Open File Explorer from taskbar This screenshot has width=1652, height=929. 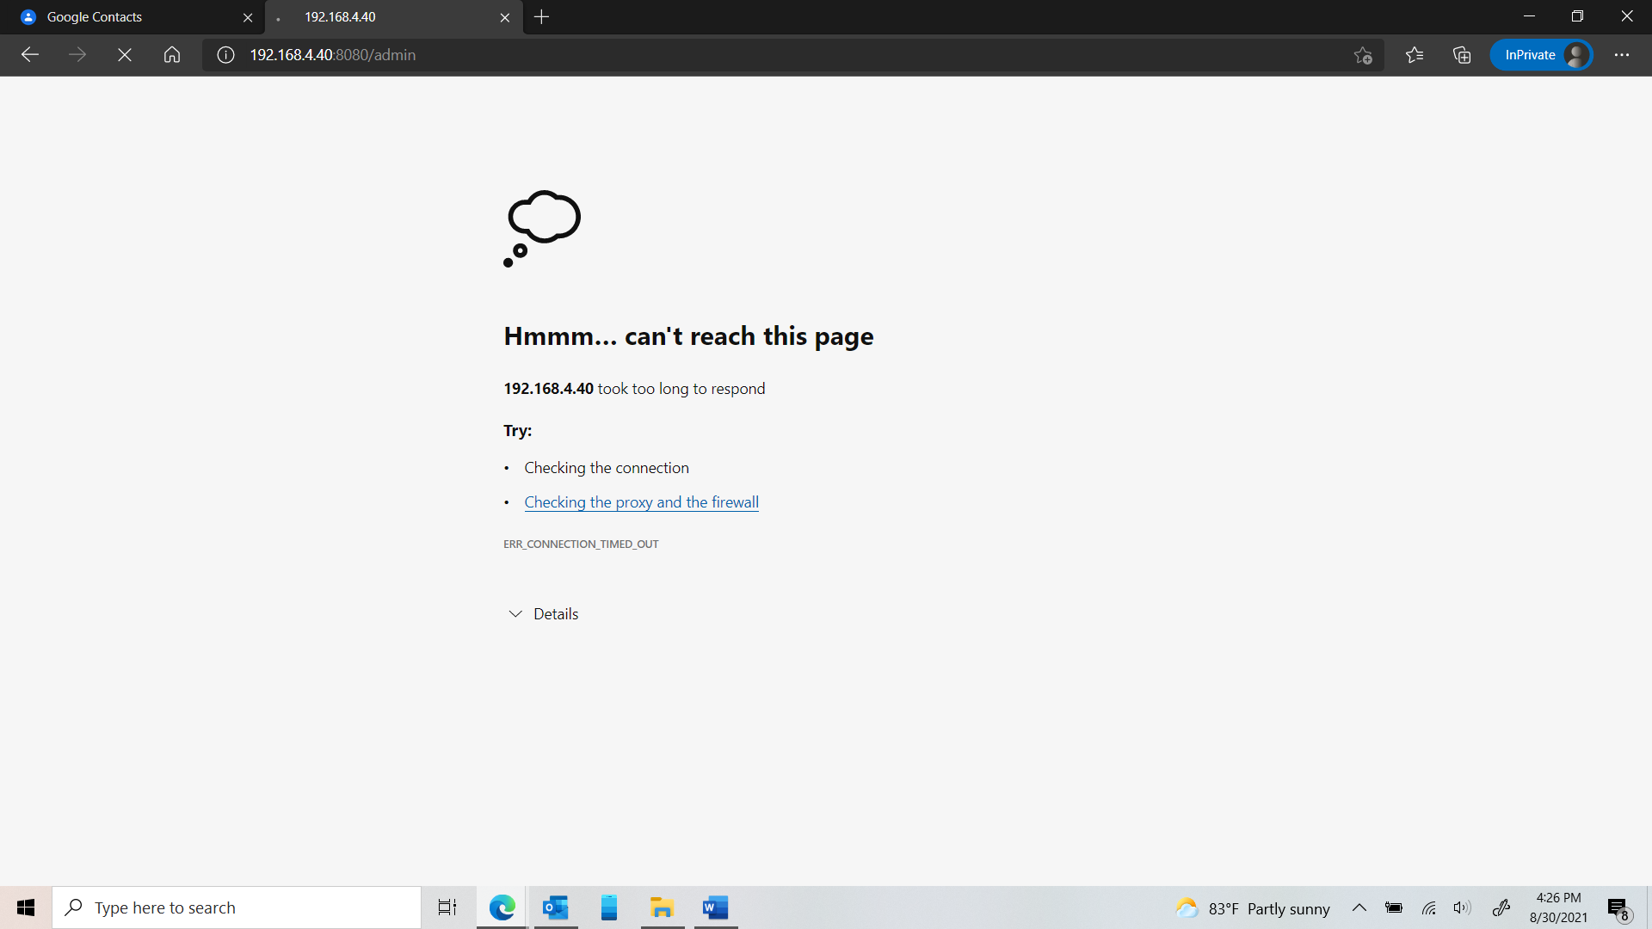pos(662,907)
